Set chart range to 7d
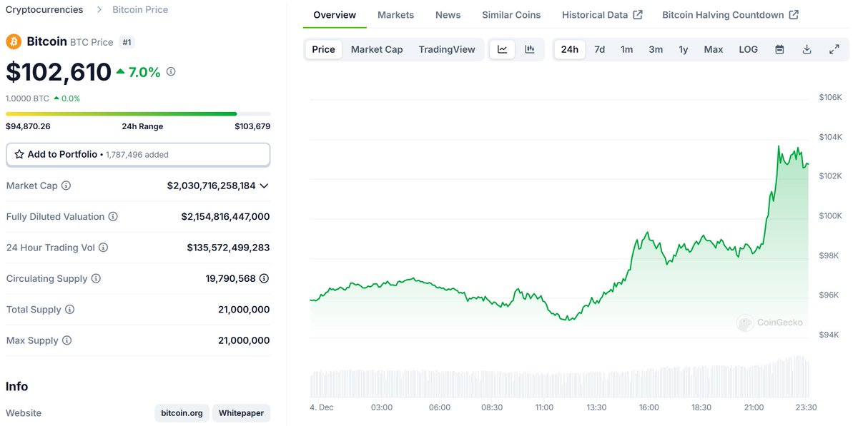Viewport: 858px width, 426px height. coord(600,49)
